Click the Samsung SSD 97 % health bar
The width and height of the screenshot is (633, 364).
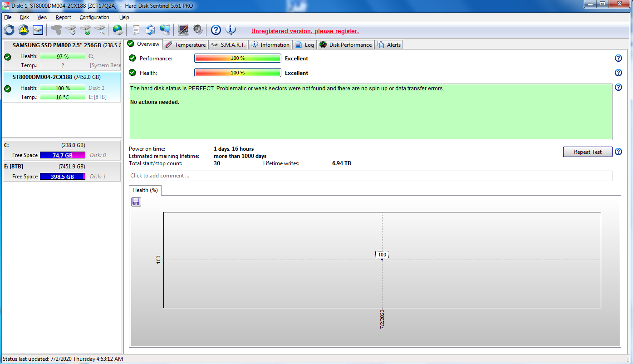pyautogui.click(x=63, y=56)
